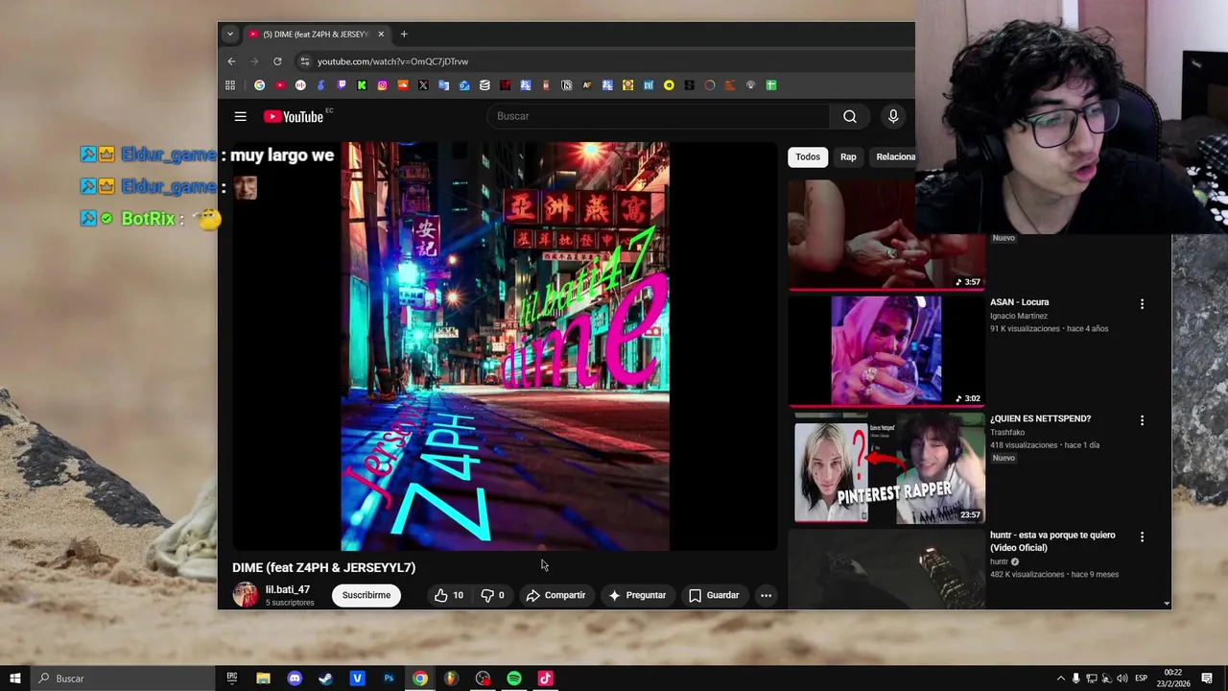Show hidden system tray icons chevron
Viewport: 1228px width, 691px height.
(1060, 679)
